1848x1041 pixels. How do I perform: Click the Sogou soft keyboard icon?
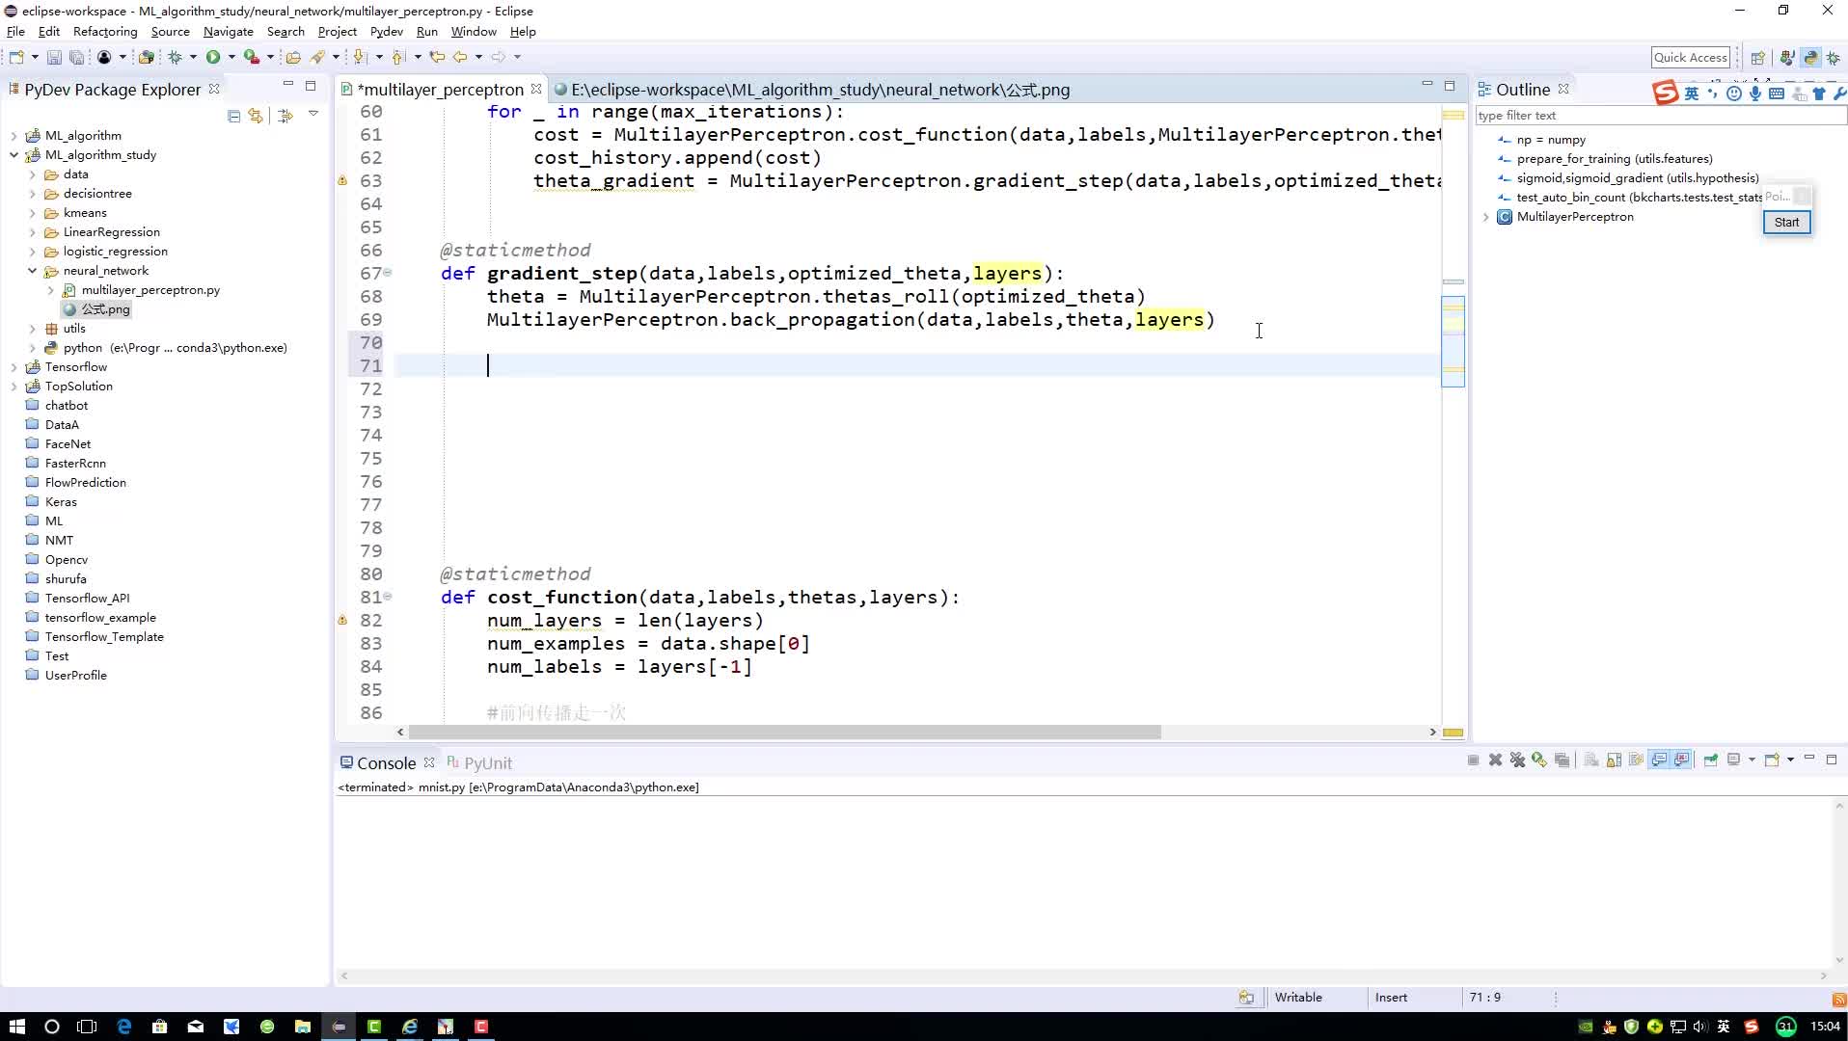click(x=1777, y=93)
